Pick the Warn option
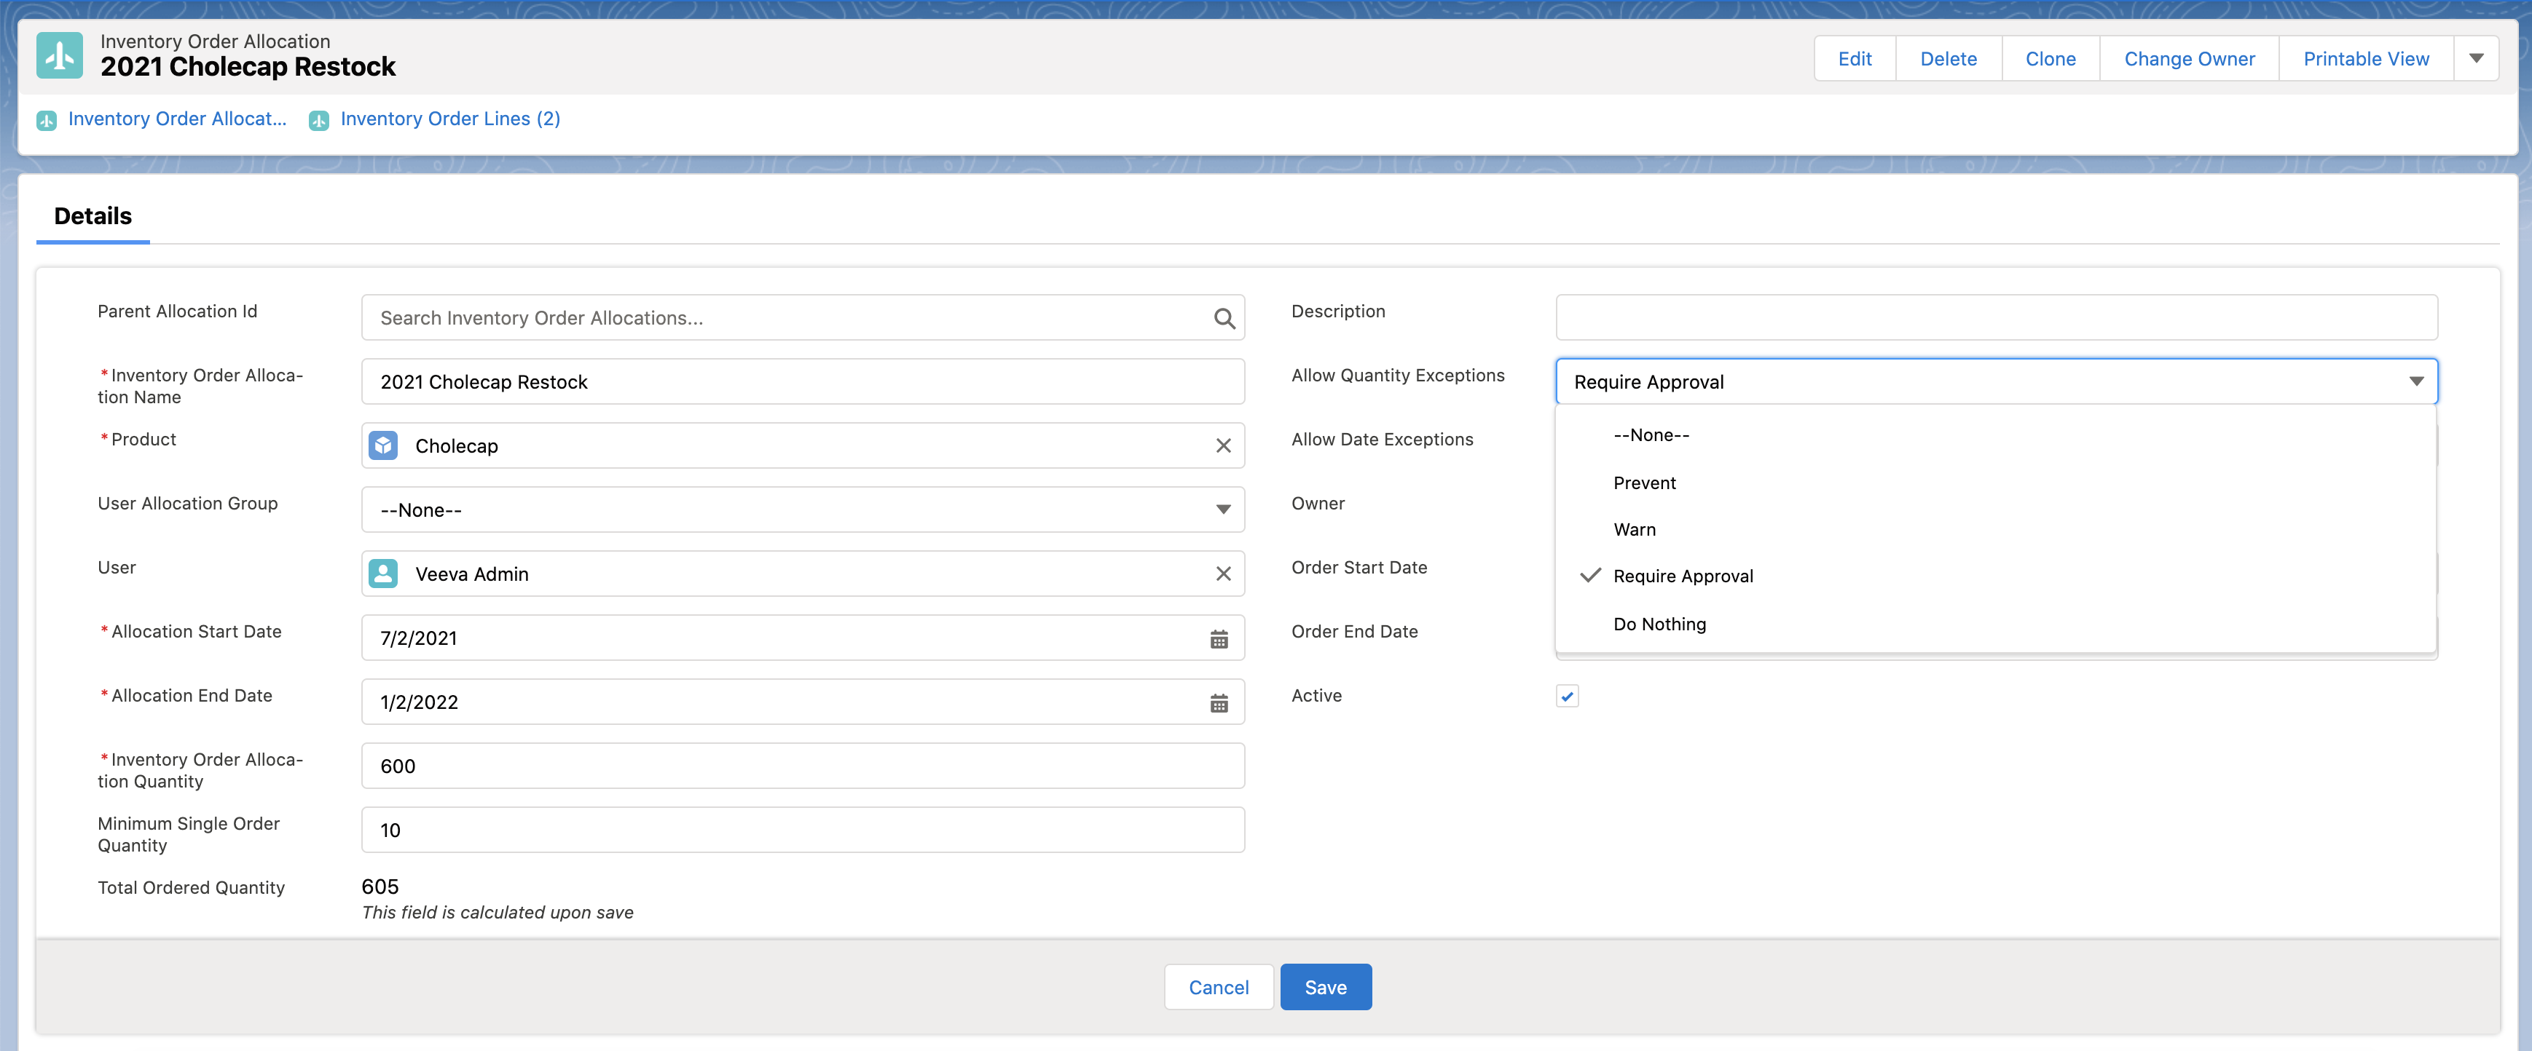Image resolution: width=2532 pixels, height=1051 pixels. [x=1634, y=529]
